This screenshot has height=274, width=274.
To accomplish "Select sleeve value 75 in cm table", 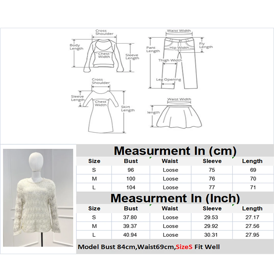I will tap(212, 170).
